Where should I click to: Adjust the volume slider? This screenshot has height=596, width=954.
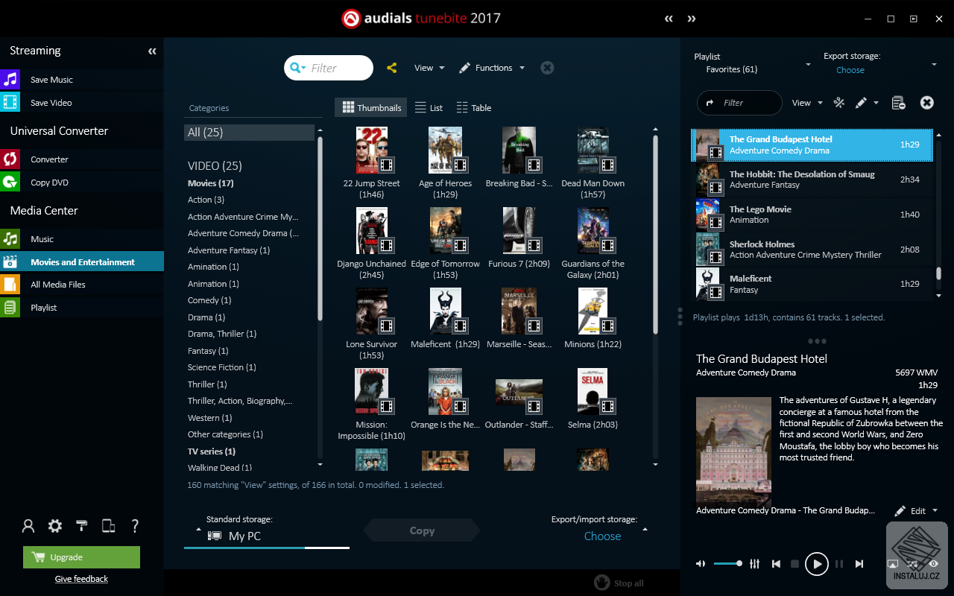coord(727,564)
